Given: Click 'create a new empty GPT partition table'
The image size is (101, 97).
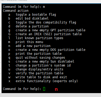Looking at the screenshot, I should 50,30.
